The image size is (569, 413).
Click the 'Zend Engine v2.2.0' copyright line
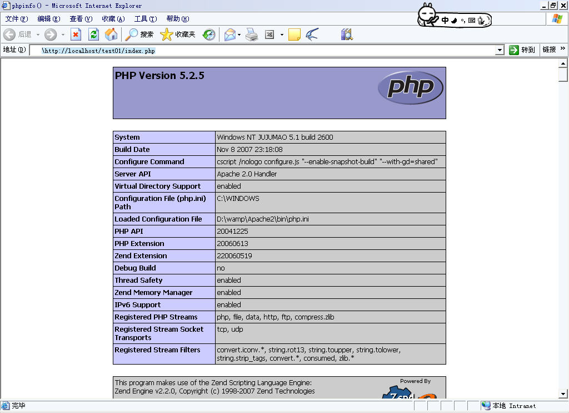pyautogui.click(x=215, y=391)
